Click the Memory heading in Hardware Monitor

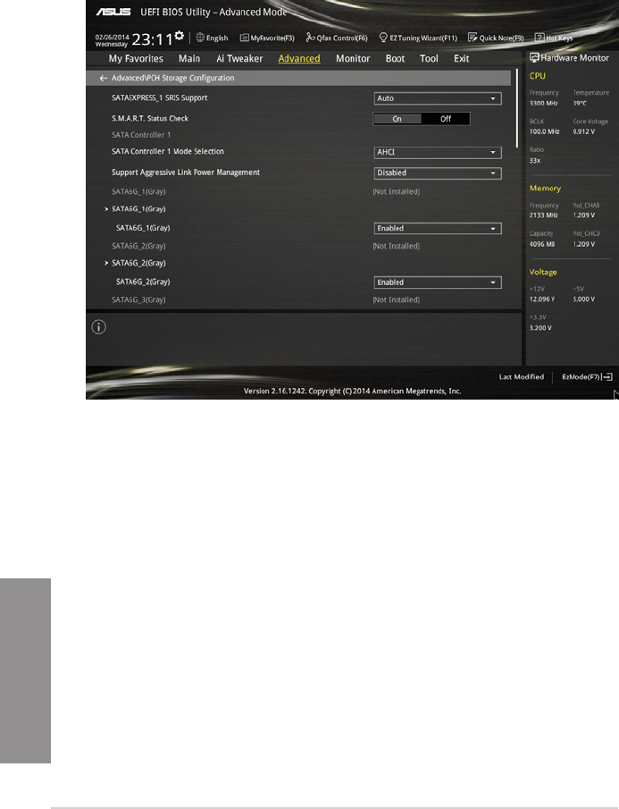(x=545, y=189)
